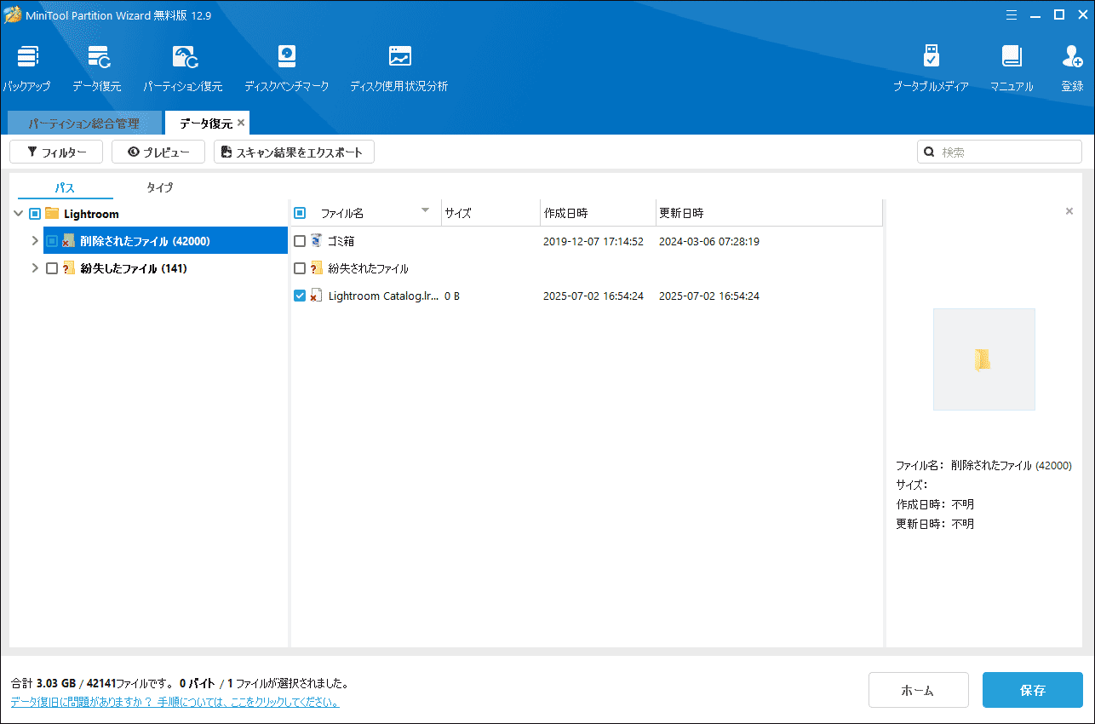Switch to the パス view tab
The width and height of the screenshot is (1095, 724).
click(x=66, y=187)
